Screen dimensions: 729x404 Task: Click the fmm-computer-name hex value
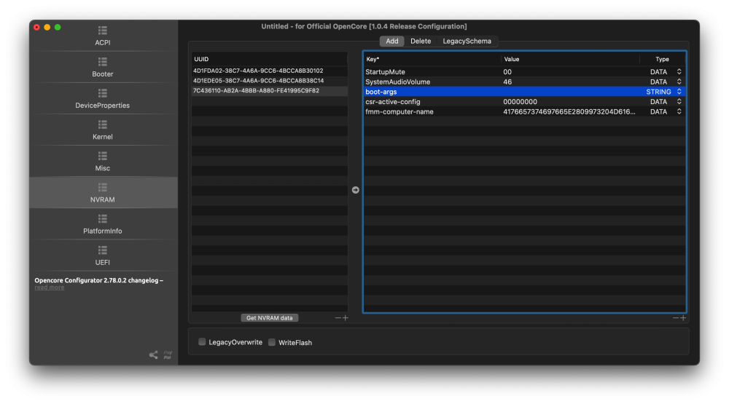569,111
